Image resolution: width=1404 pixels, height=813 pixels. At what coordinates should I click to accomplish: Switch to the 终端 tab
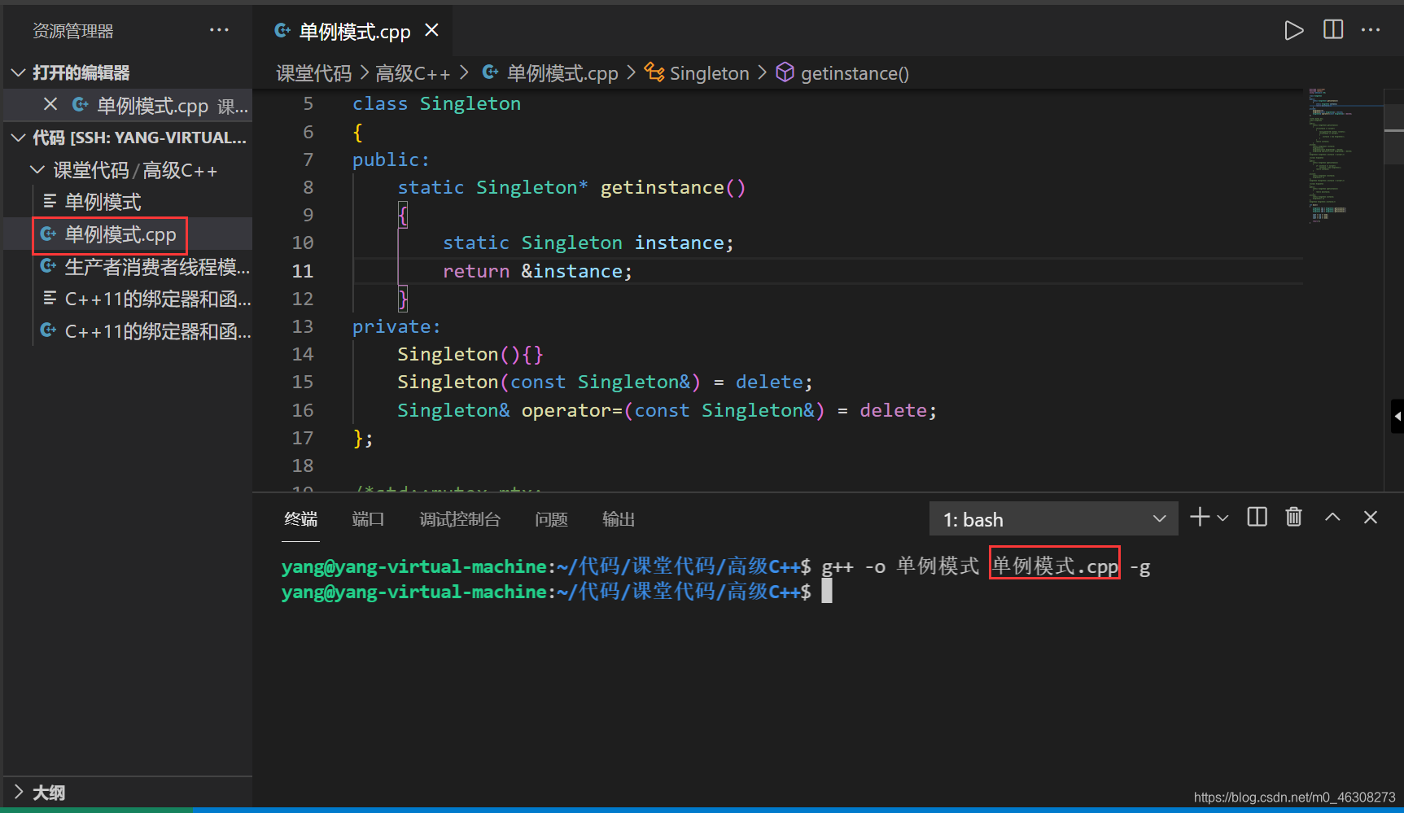300,519
